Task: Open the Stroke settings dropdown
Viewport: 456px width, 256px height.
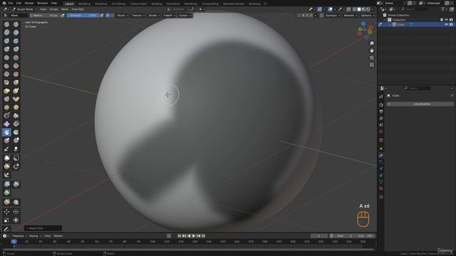Action: [x=154, y=16]
